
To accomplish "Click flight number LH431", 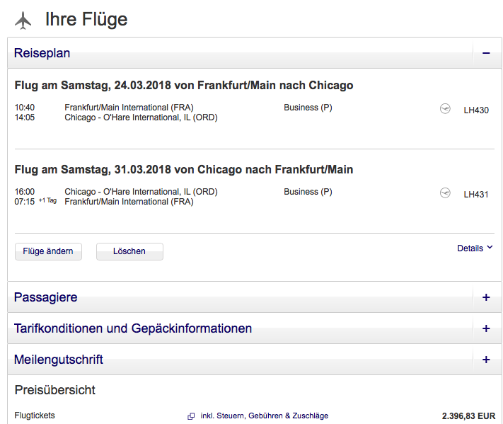I will pyautogui.click(x=476, y=194).
